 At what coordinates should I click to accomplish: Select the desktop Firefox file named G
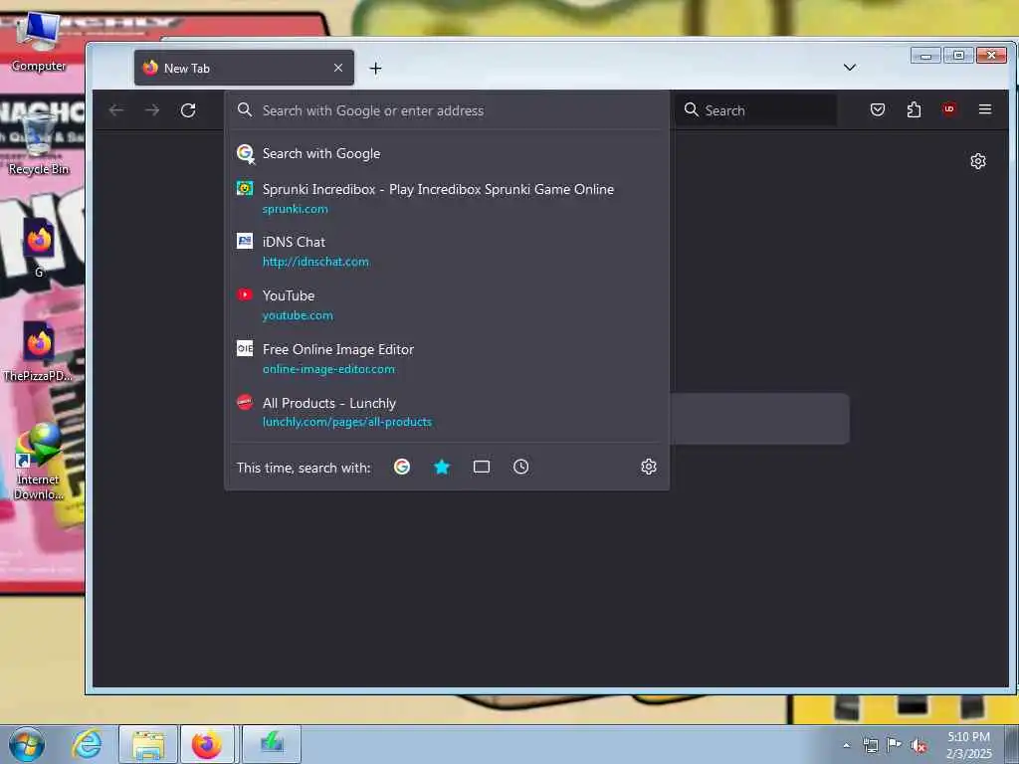click(39, 248)
